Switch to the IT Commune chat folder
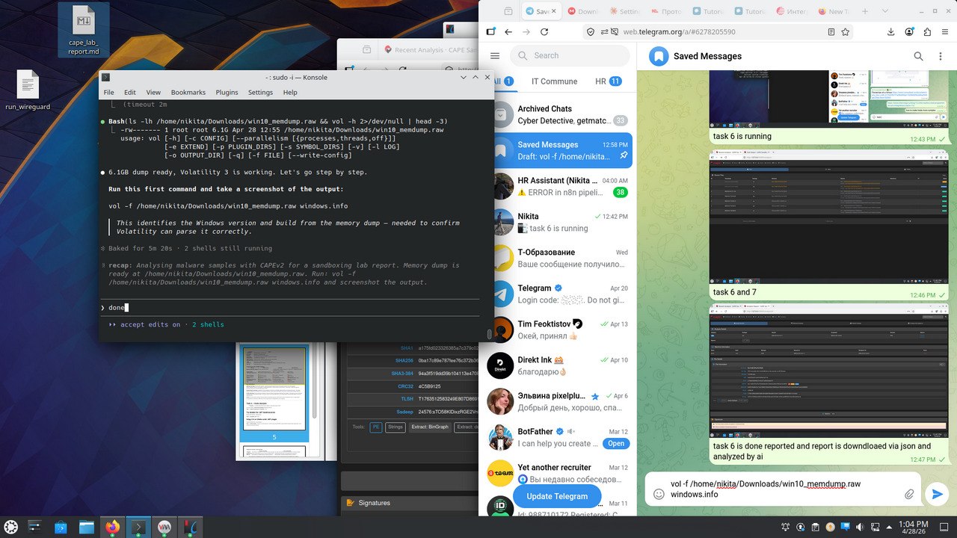Screen dimensions: 957x538 click(x=554, y=81)
